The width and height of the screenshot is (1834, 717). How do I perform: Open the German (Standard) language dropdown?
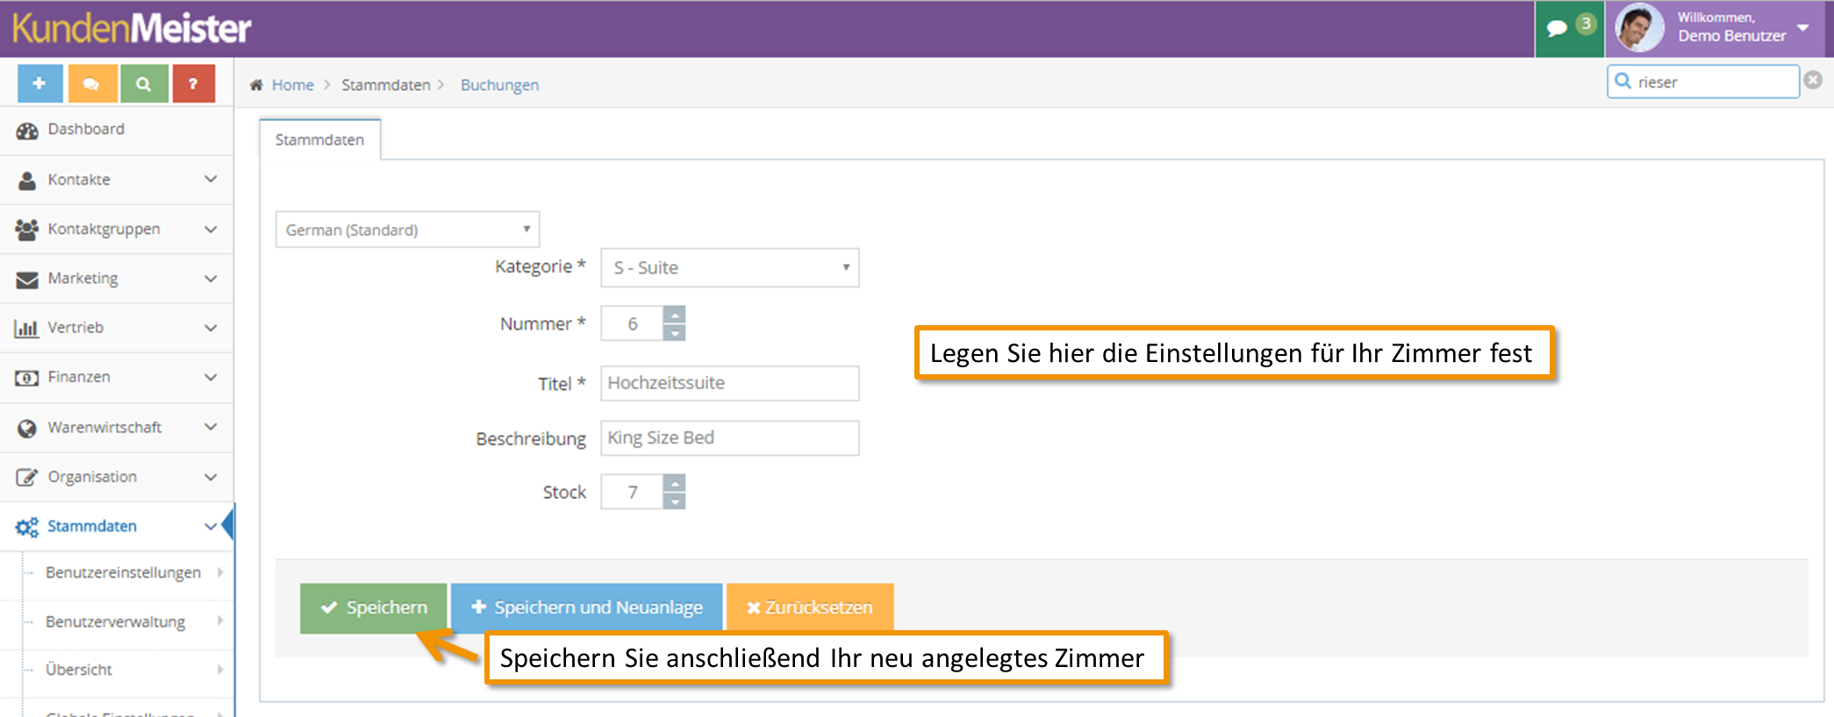click(x=407, y=230)
